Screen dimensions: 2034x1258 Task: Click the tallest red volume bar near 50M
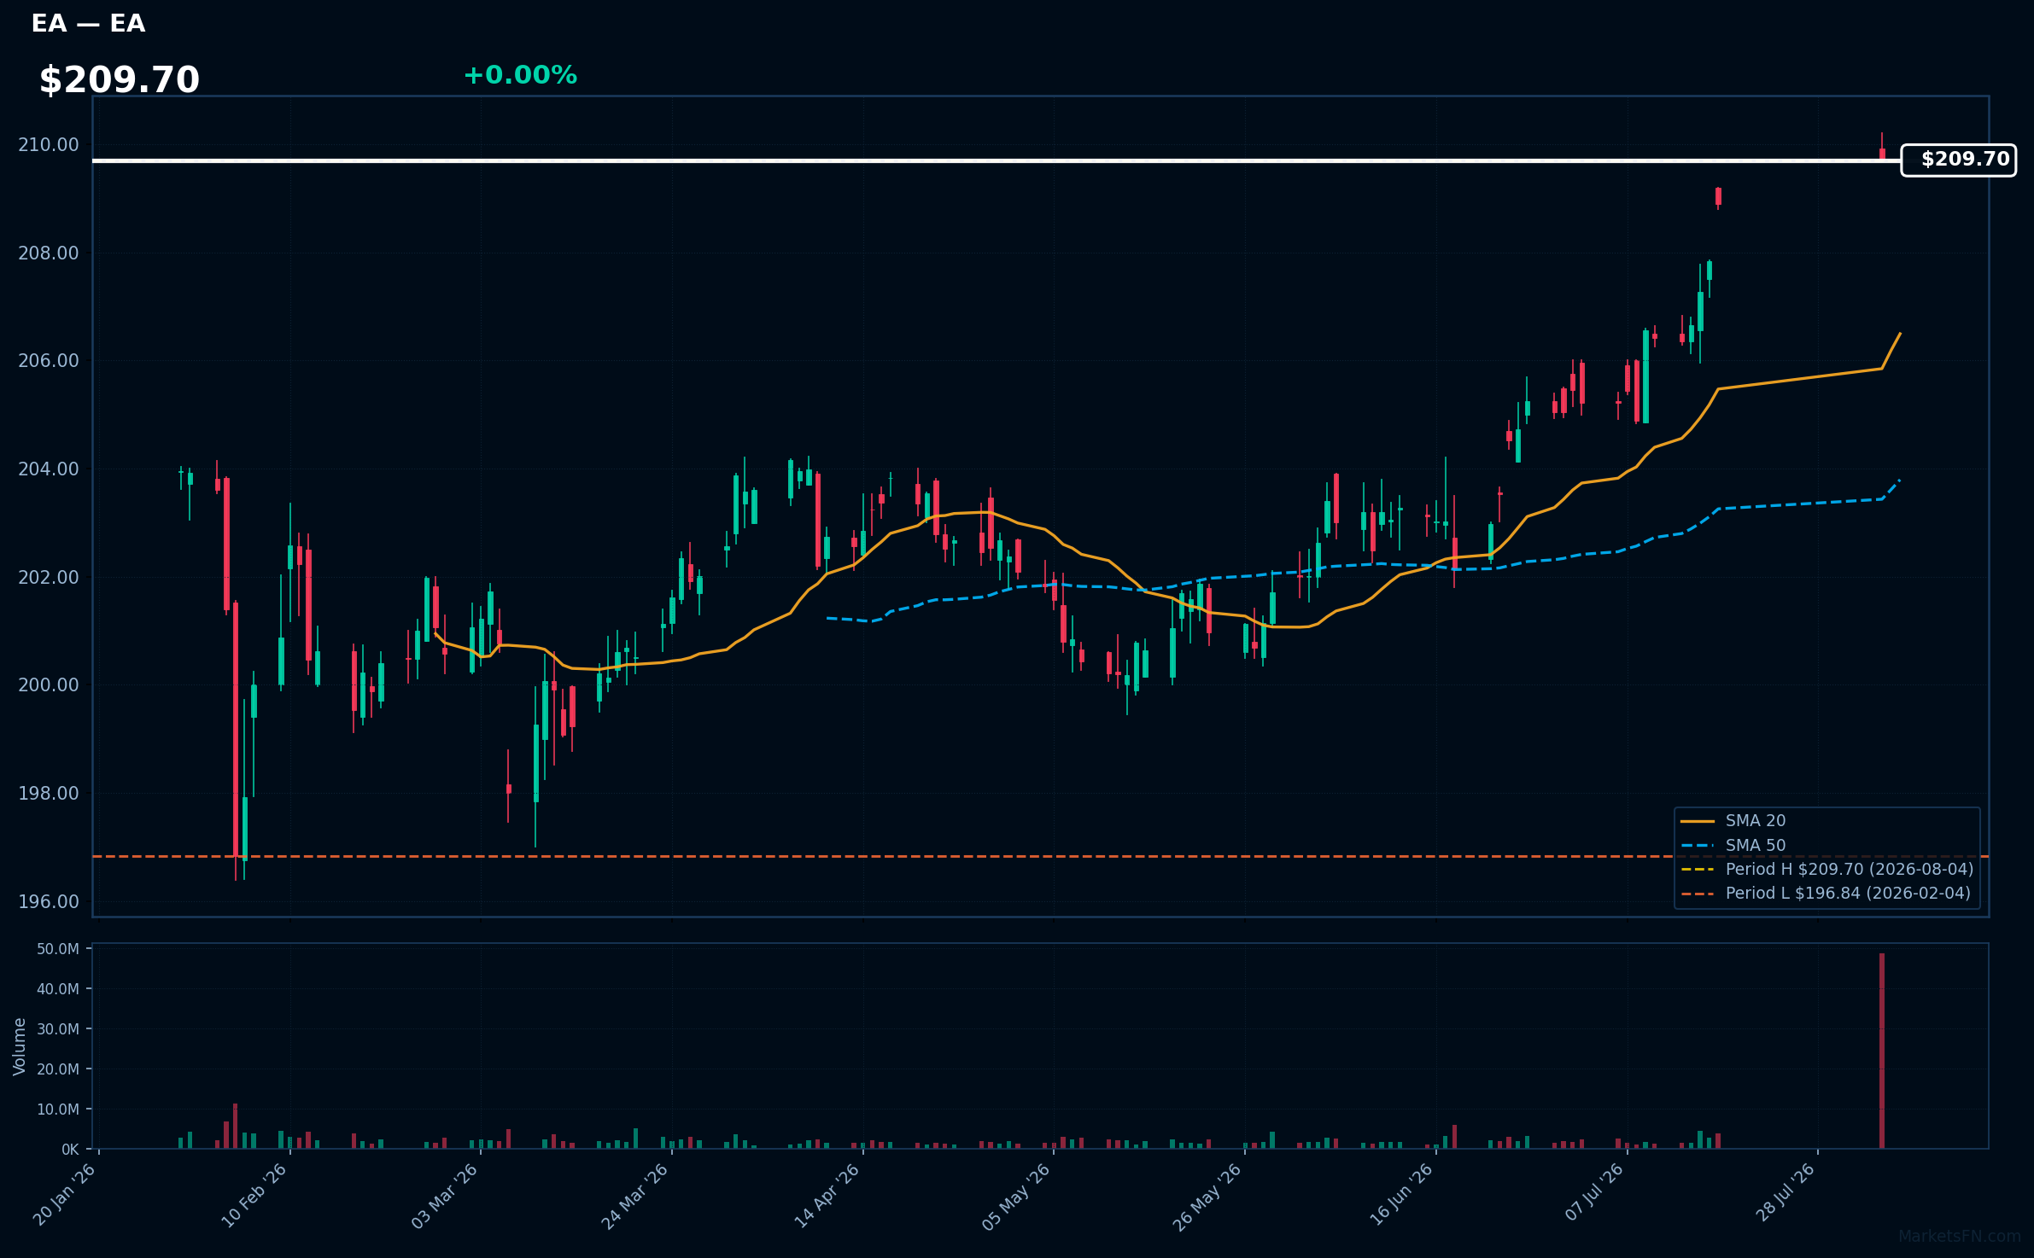(x=1882, y=1051)
